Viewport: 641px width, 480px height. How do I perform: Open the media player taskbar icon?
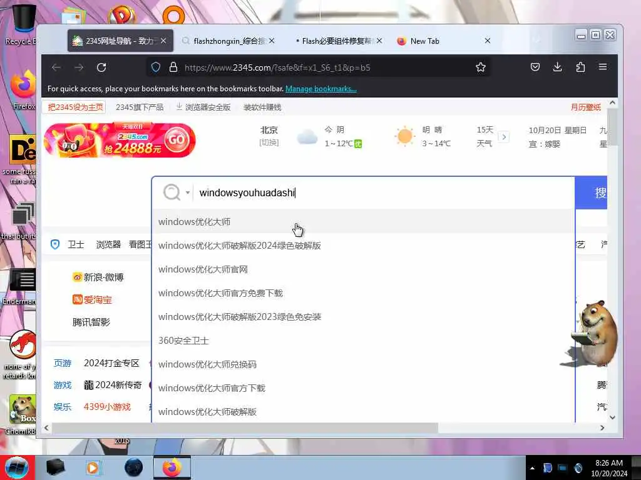[93, 467]
